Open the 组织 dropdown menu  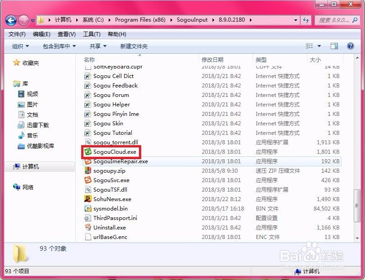(x=19, y=46)
